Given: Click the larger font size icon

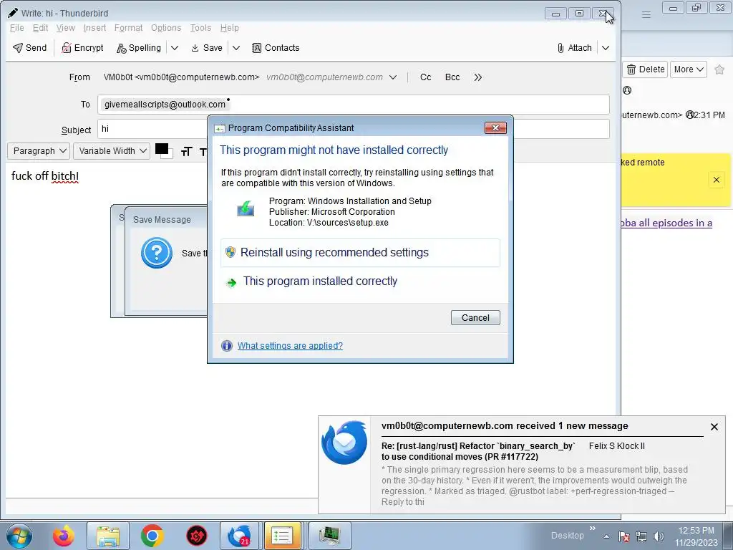Looking at the screenshot, I should pyautogui.click(x=187, y=151).
